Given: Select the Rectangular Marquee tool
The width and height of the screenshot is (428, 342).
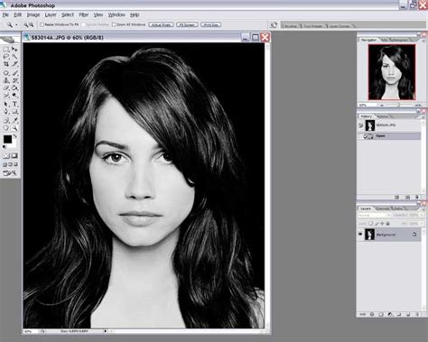Looking at the screenshot, I should click(6, 49).
